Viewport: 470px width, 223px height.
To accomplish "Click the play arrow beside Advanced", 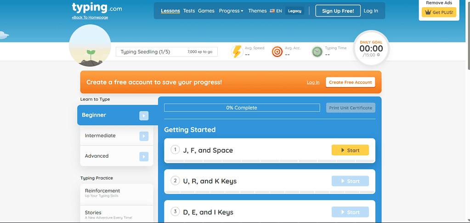I will click(144, 156).
